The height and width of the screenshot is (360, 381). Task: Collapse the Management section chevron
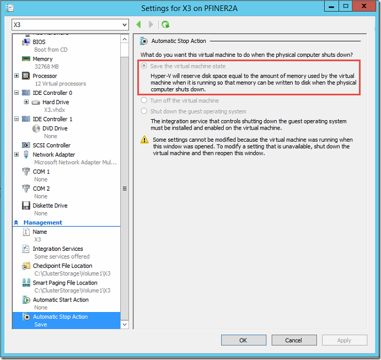[x=17, y=223]
